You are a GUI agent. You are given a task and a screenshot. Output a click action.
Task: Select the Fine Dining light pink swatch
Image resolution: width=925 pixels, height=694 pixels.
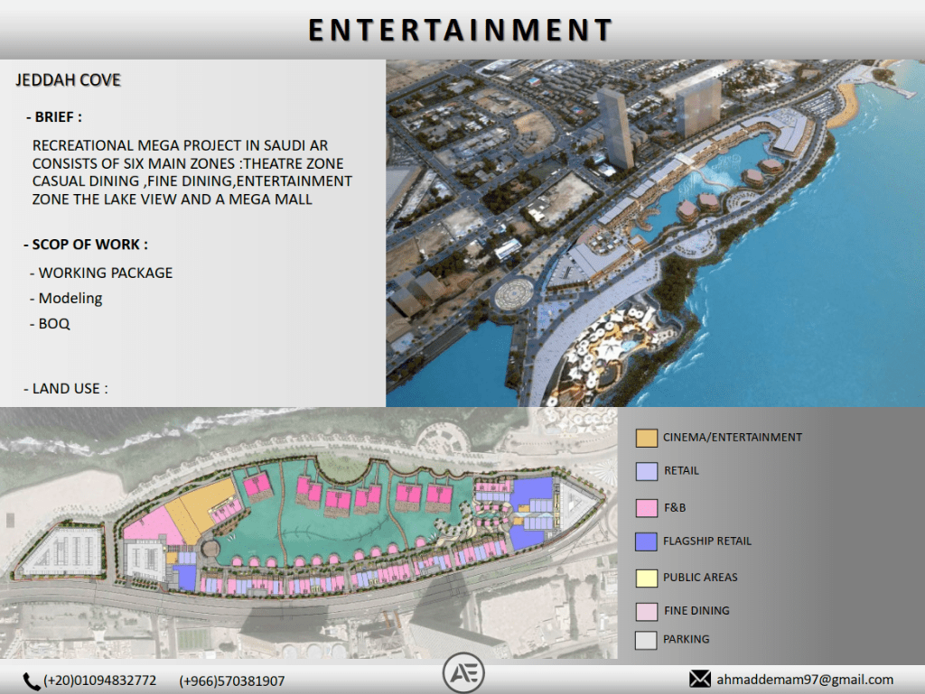click(x=646, y=611)
